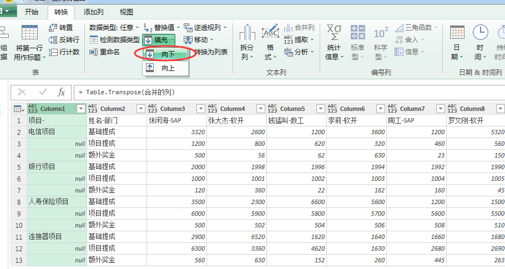The width and height of the screenshot is (505, 269).
Task: Click value 6600 in Column5
Action: pyautogui.click(x=297, y=202)
